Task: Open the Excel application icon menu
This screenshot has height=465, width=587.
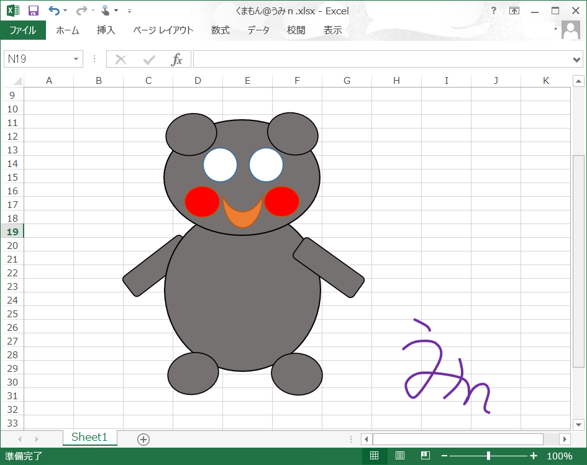Action: 13,11
